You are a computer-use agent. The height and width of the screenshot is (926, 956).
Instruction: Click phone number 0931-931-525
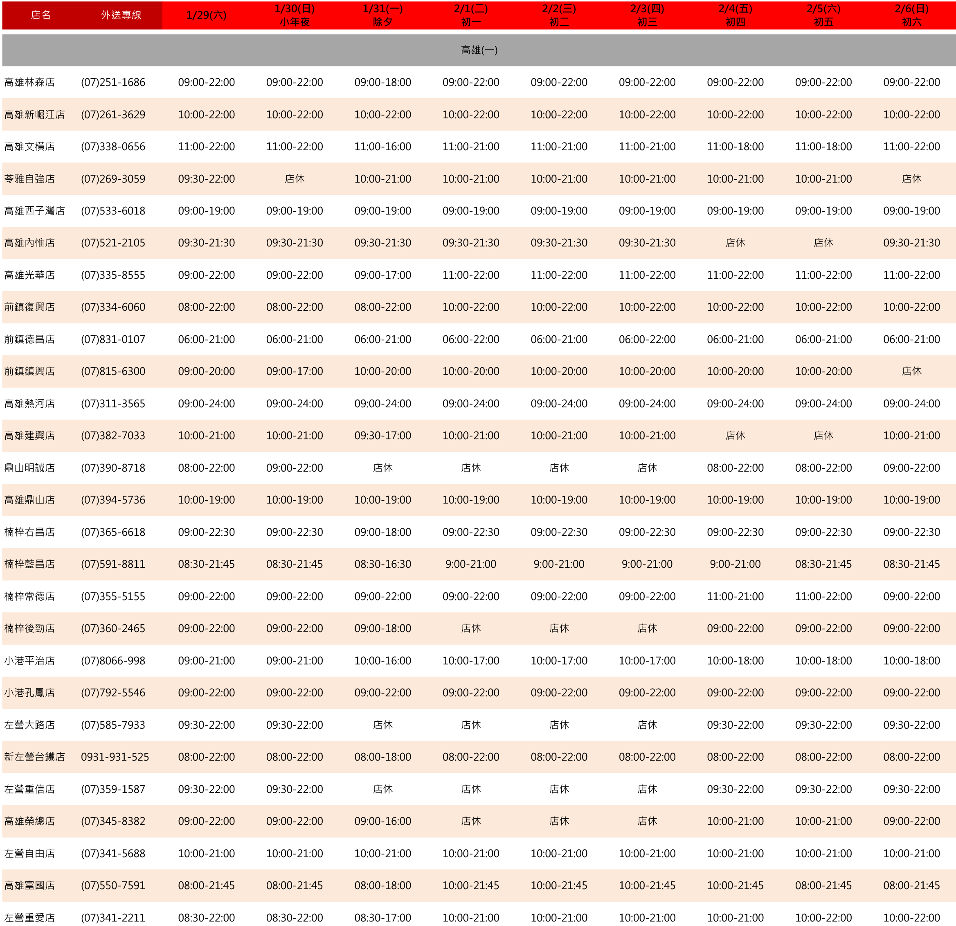click(x=115, y=757)
